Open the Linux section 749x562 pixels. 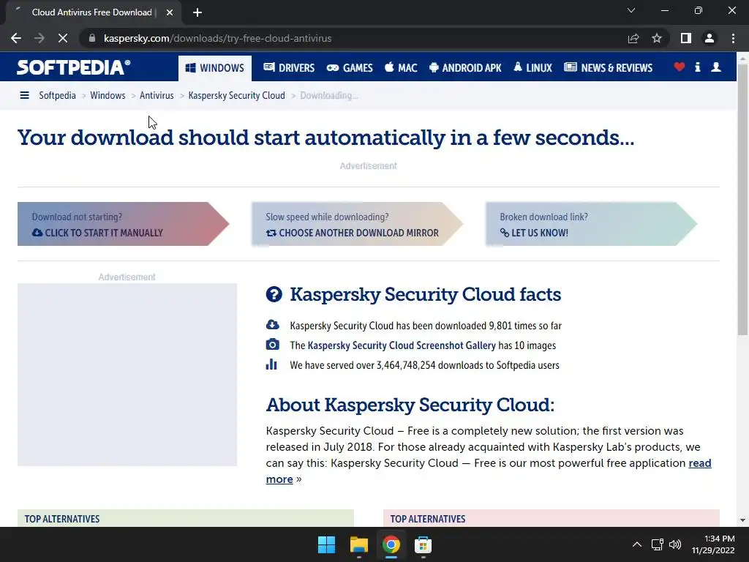(x=533, y=68)
